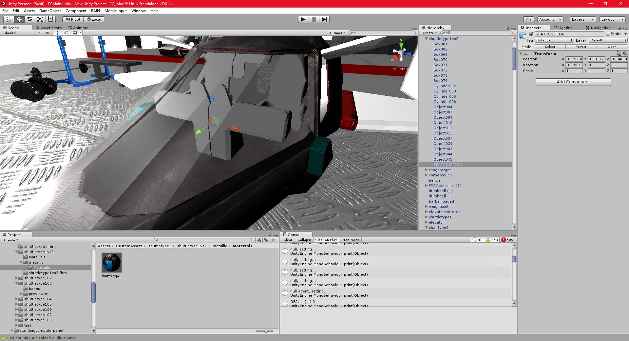
Task: Open the Mobile Input menu
Action: point(115,11)
